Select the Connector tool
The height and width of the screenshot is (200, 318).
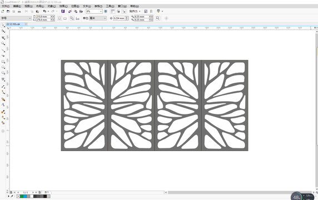pyautogui.click(x=3, y=92)
